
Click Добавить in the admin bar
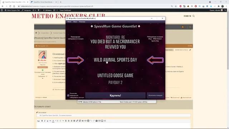(47, 10)
